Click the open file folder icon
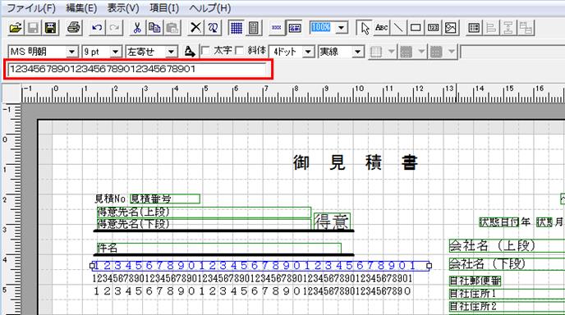 click(x=16, y=28)
